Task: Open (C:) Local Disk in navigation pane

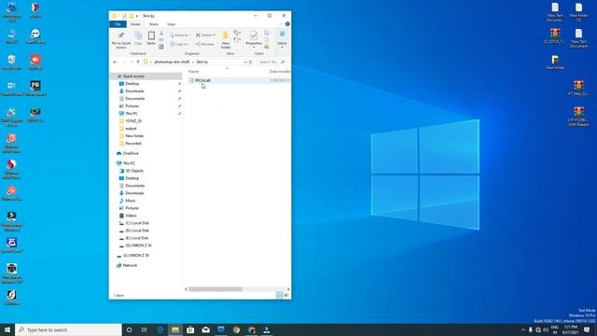Action: 137,223
